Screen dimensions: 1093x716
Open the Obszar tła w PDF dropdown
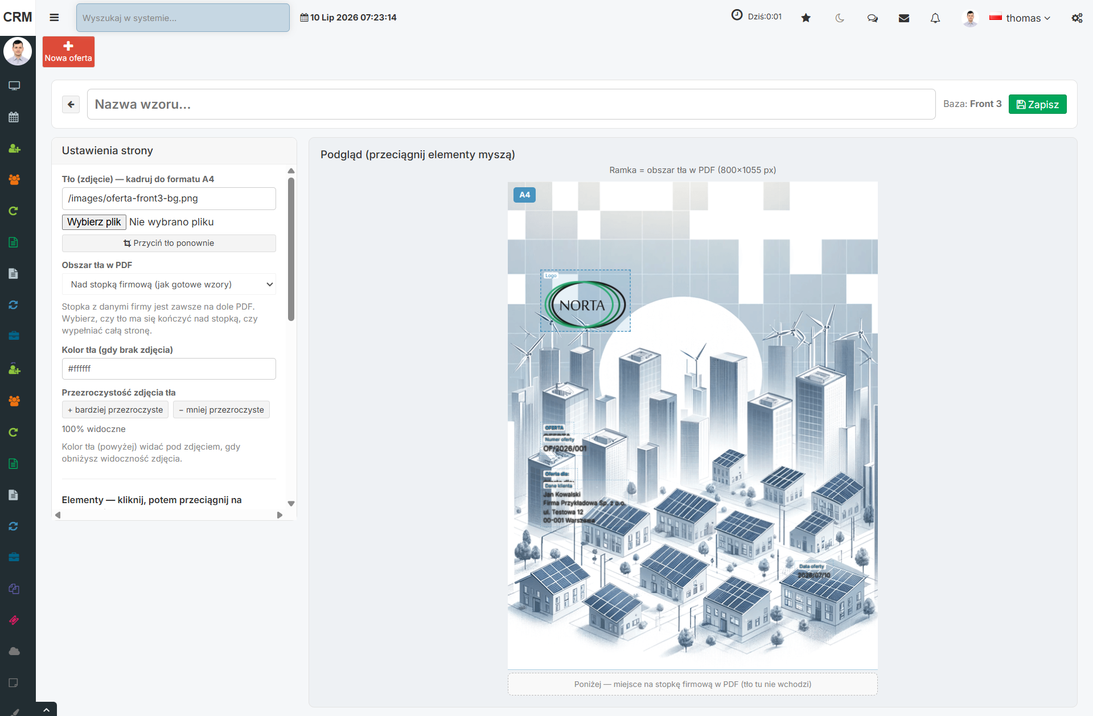point(169,284)
